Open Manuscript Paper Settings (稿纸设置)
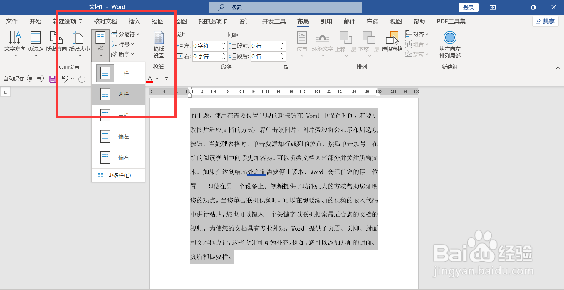 [x=159, y=45]
